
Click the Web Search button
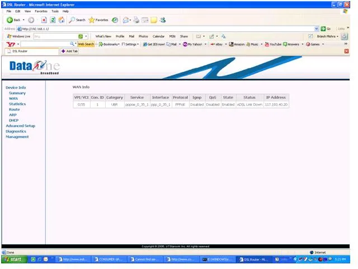coord(86,44)
